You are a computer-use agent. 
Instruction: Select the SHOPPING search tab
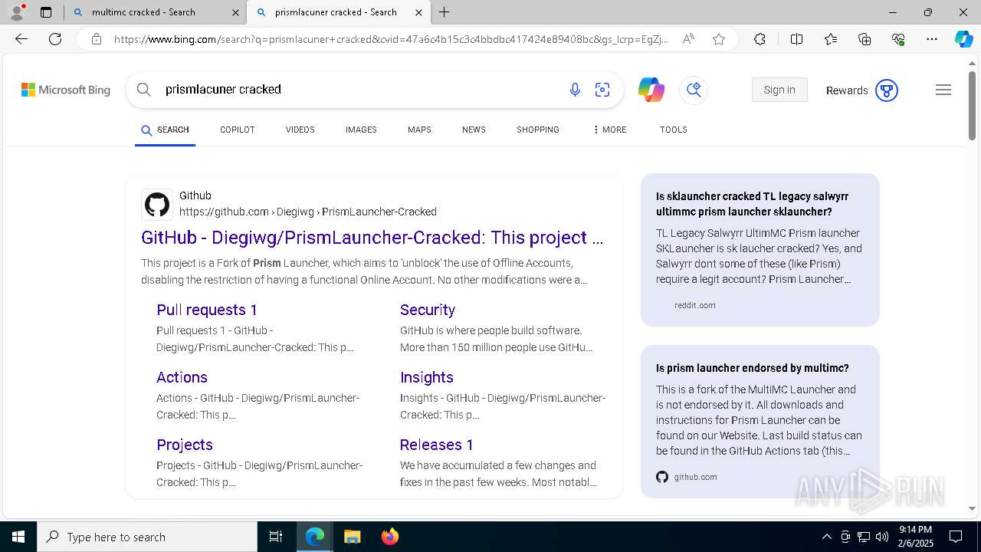pos(538,130)
